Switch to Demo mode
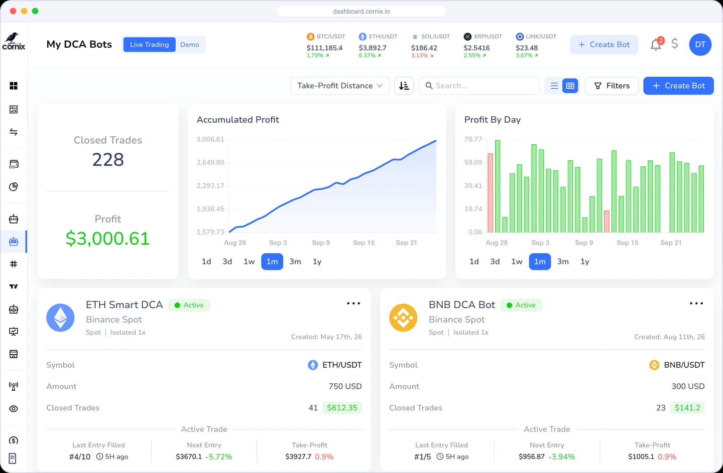Viewport: 723px width, 473px height. 190,45
